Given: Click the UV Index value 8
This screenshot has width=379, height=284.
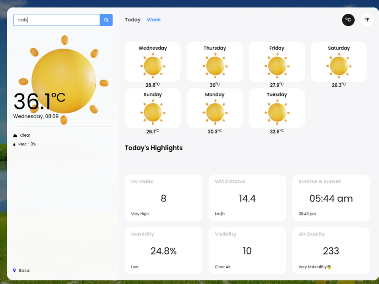Looking at the screenshot, I should (164, 198).
